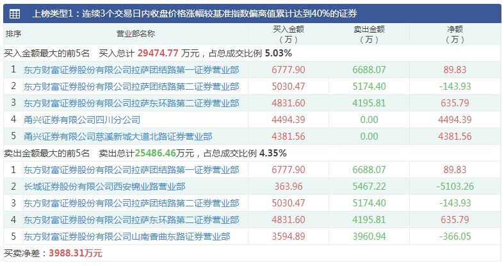Open the 东方财富证券山南香曲东路证券营业部 link
The width and height of the screenshot is (504, 266).
coord(127,237)
